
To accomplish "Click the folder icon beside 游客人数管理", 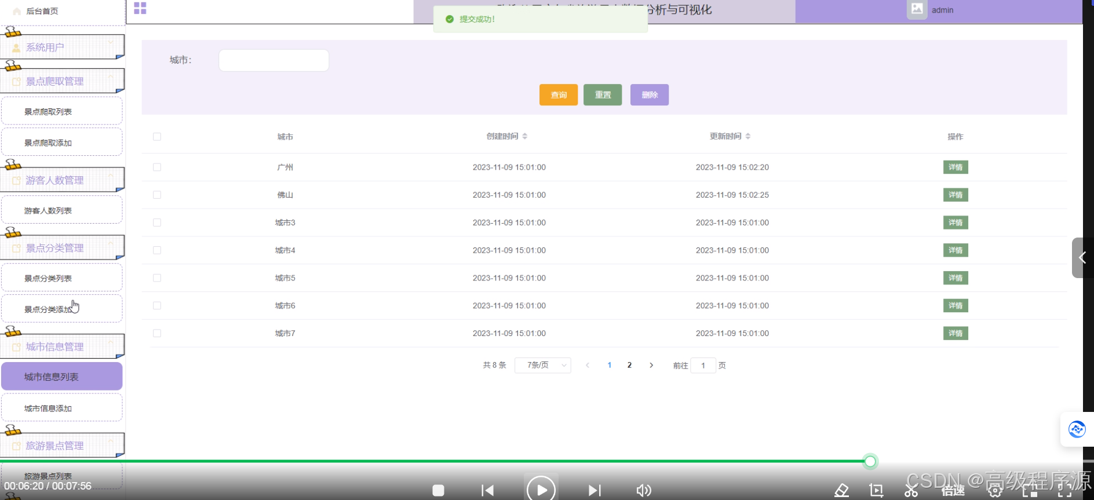I will (16, 181).
